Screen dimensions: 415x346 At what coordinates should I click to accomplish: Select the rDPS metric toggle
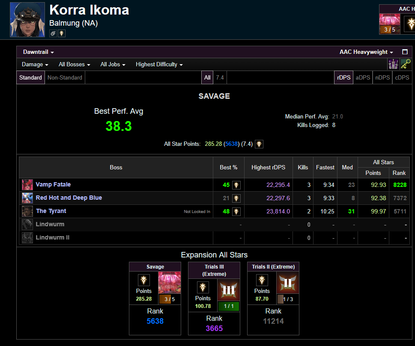point(343,77)
